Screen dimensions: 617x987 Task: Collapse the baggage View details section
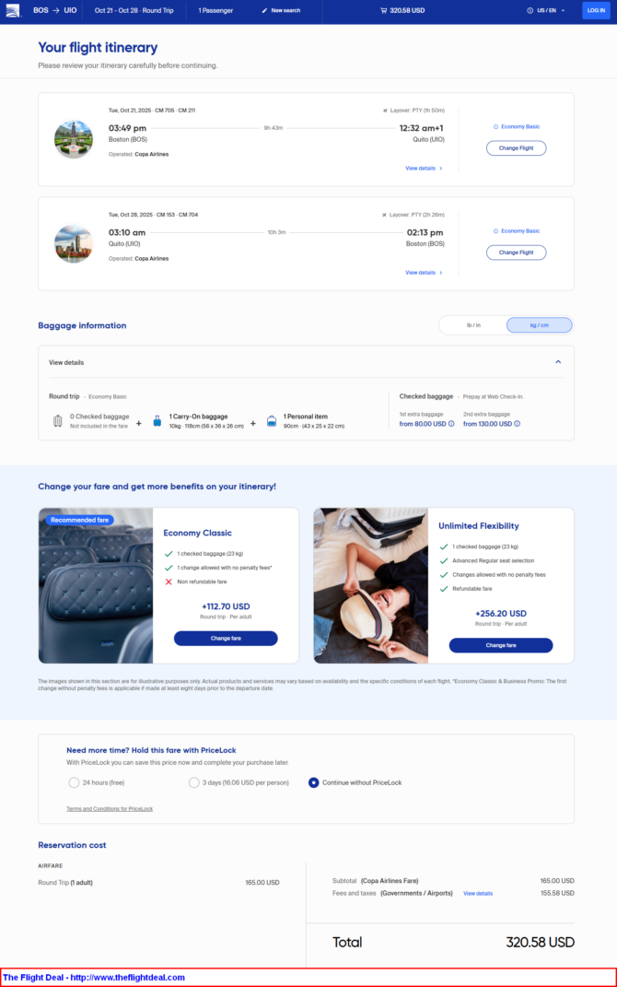pos(558,362)
